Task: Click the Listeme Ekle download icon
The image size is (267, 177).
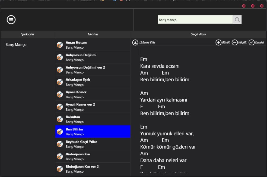Action: (135, 42)
